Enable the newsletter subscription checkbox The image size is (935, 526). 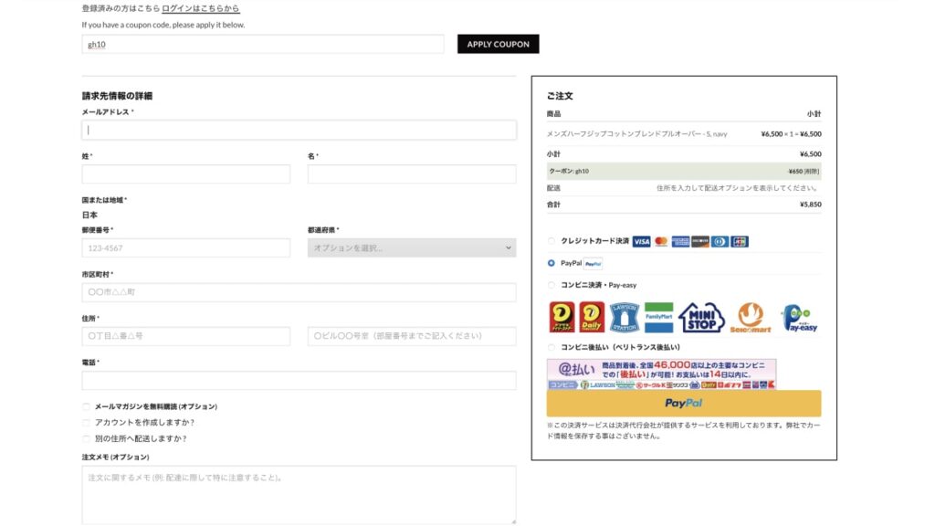pos(87,406)
